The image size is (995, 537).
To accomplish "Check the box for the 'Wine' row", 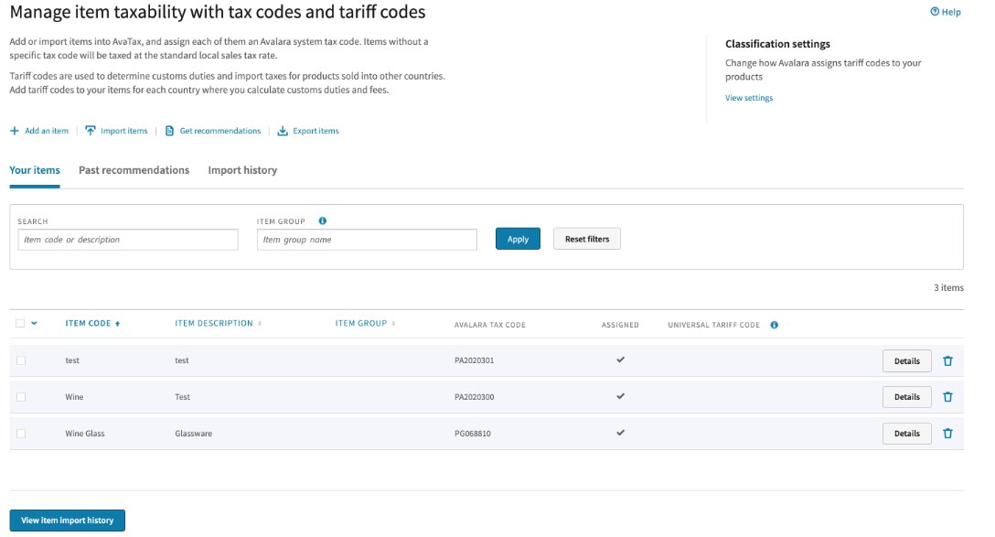I will [x=21, y=397].
